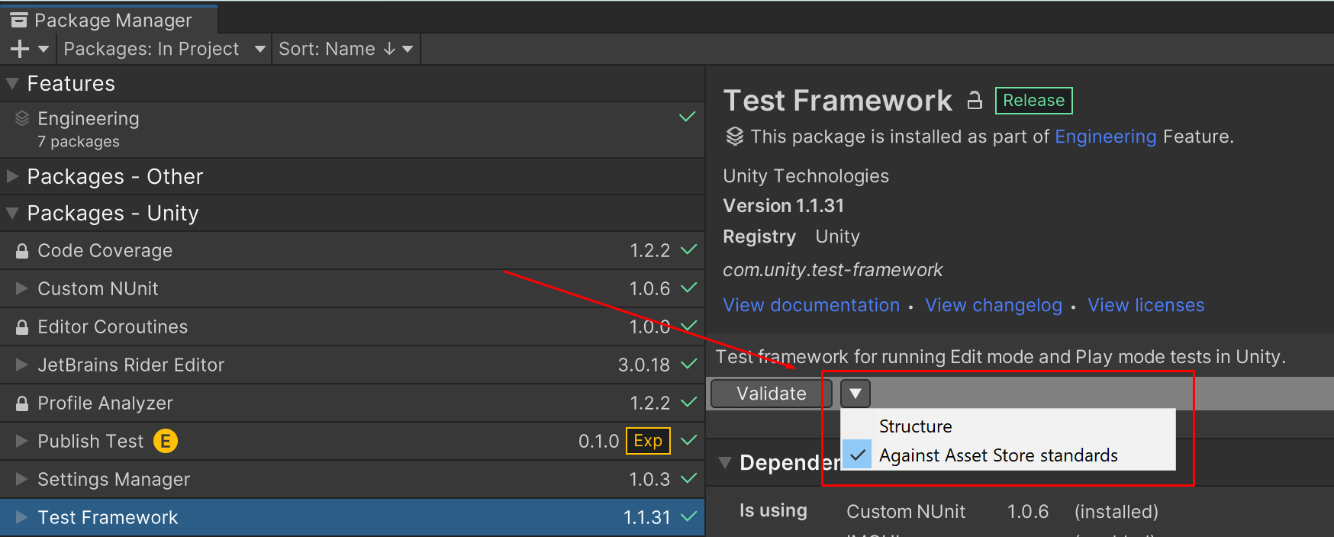The height and width of the screenshot is (537, 1334).
Task: Open the Sort: Name dropdown
Action: pos(345,49)
